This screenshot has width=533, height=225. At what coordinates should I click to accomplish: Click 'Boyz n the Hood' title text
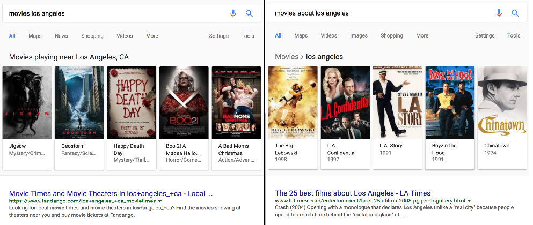pyautogui.click(x=444, y=149)
